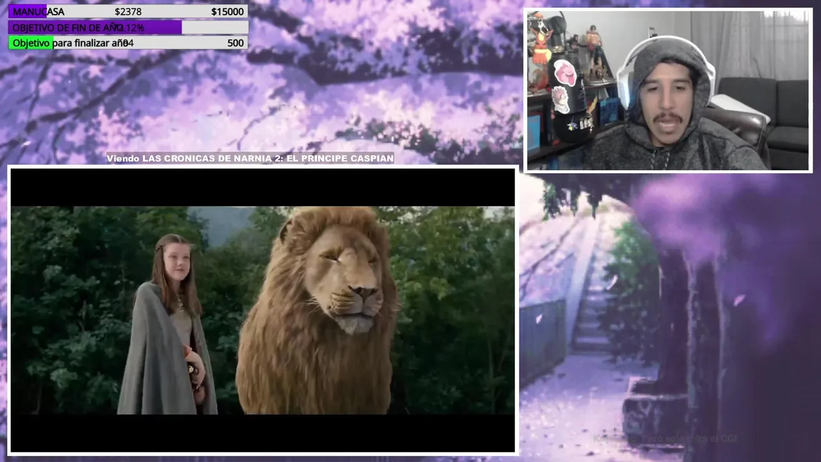Click the 500 target value
Screen dimensions: 821x462
click(x=235, y=43)
